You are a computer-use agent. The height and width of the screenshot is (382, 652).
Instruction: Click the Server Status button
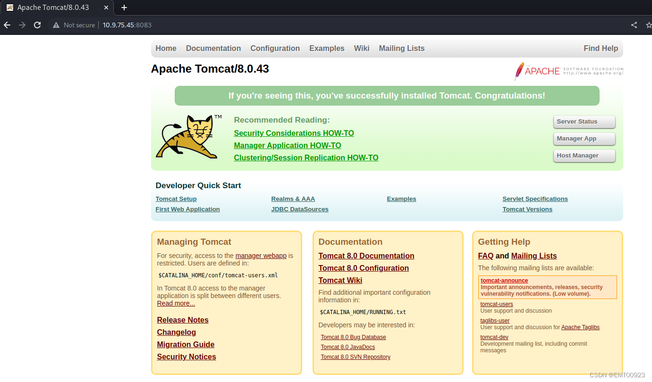click(584, 122)
